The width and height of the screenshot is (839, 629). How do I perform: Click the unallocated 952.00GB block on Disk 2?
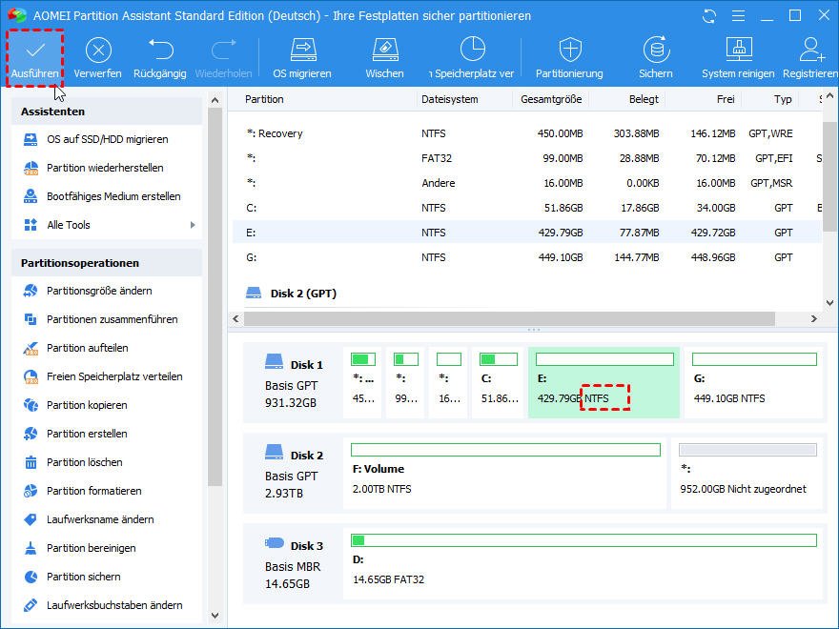click(747, 473)
